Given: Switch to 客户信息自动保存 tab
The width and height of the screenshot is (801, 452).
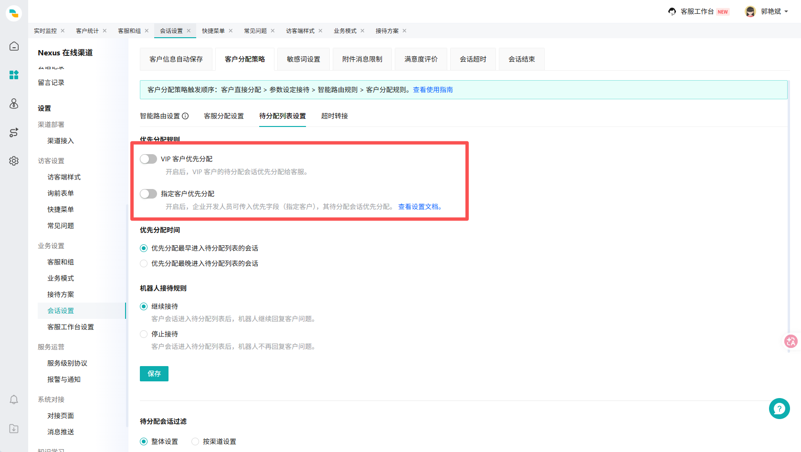Looking at the screenshot, I should [176, 59].
